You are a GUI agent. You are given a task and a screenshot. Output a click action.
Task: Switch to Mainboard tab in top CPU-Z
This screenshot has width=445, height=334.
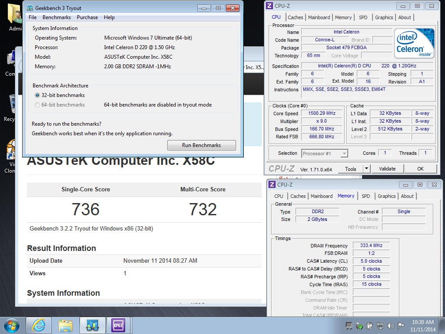(x=319, y=17)
